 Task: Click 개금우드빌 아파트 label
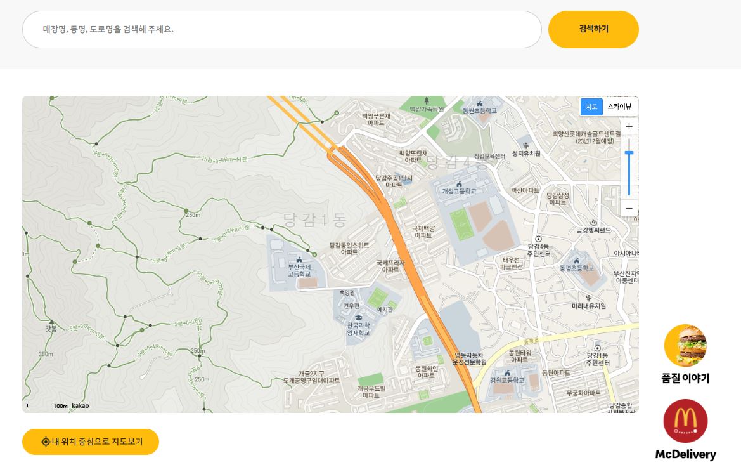point(371,391)
